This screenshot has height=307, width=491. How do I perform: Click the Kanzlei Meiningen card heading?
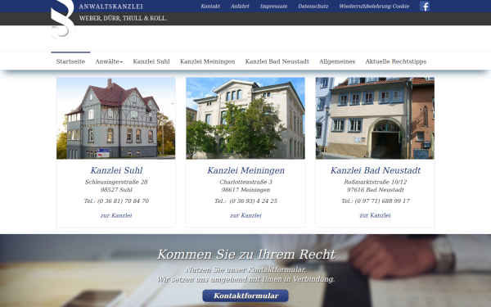click(x=245, y=170)
